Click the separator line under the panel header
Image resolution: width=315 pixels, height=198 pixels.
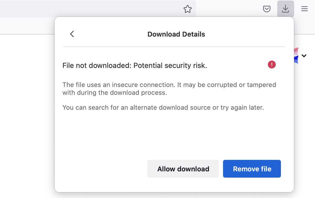tap(174, 47)
